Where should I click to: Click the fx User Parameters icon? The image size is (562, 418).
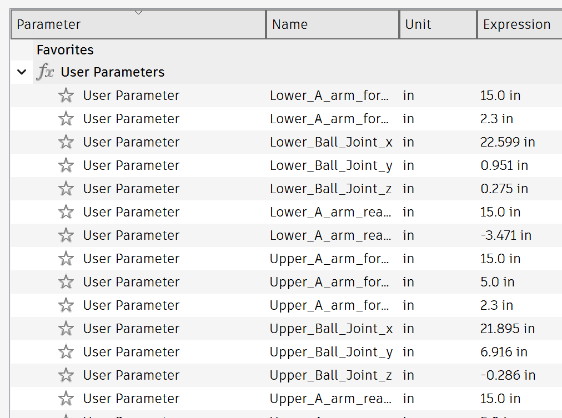tap(46, 72)
